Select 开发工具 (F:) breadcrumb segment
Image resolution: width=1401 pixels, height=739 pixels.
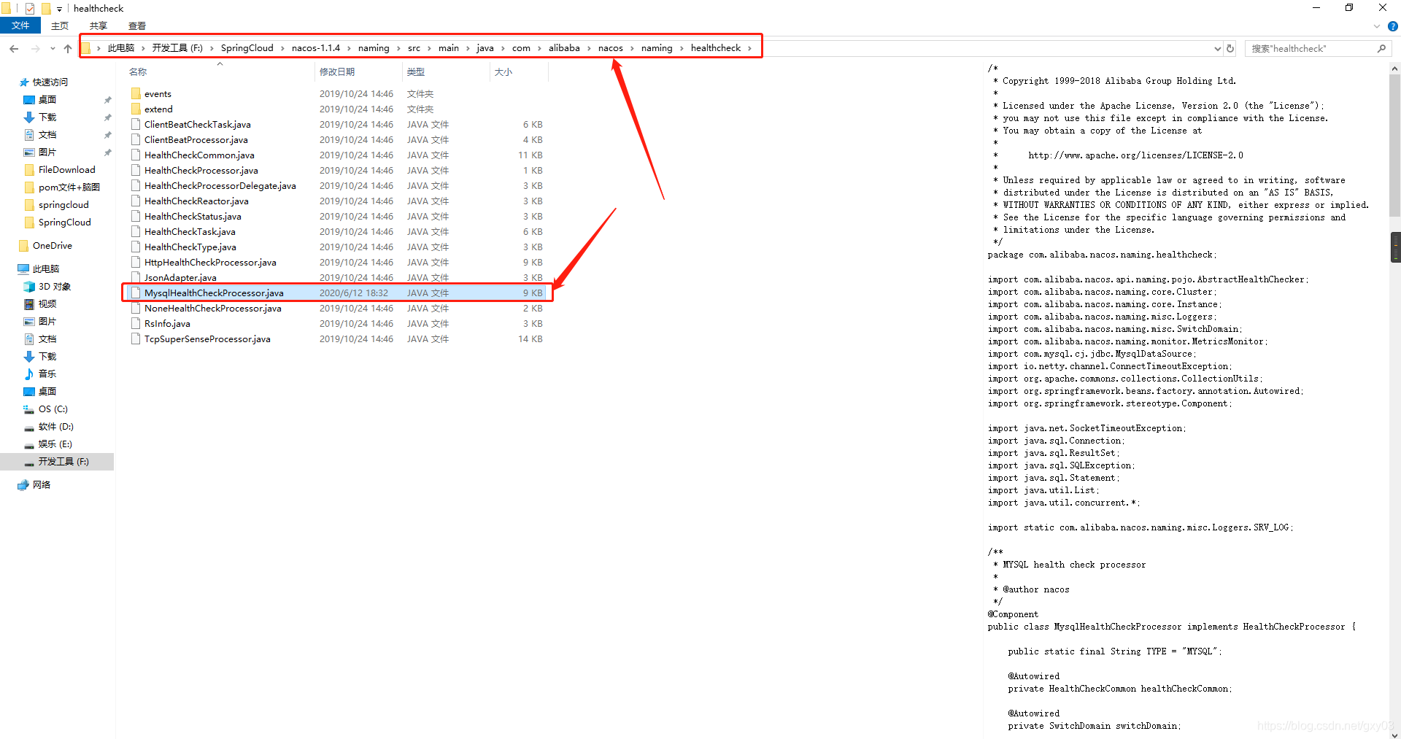click(177, 48)
